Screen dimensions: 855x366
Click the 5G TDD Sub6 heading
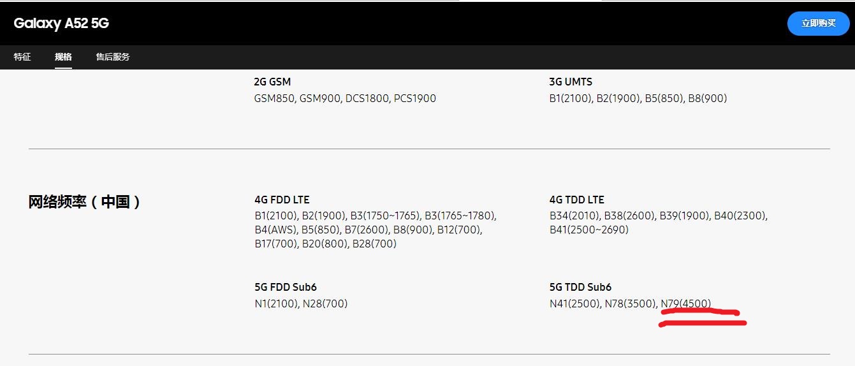pos(580,287)
